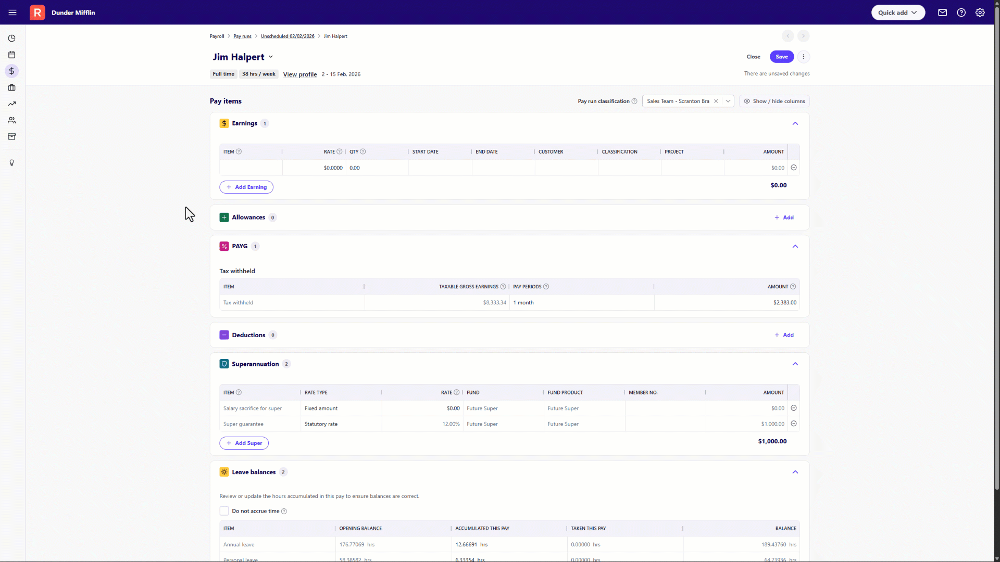Open Jim Halpert's View profile link
Screen dimensions: 1000x562
299,74
